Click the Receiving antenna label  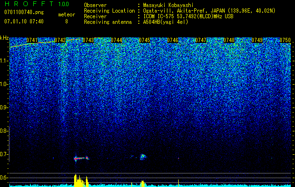(108, 22)
